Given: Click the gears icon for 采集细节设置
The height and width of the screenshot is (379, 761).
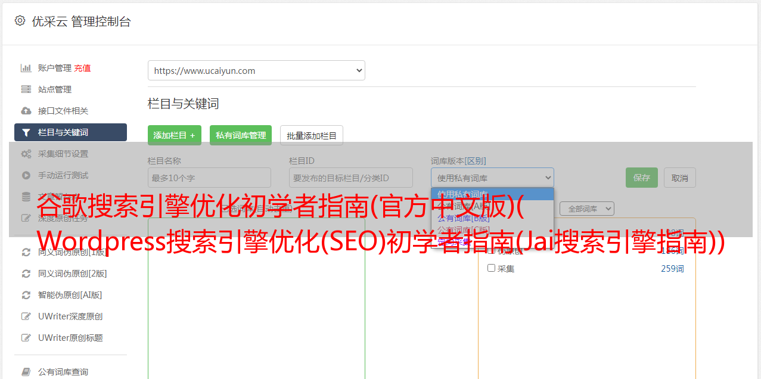Looking at the screenshot, I should pos(26,154).
